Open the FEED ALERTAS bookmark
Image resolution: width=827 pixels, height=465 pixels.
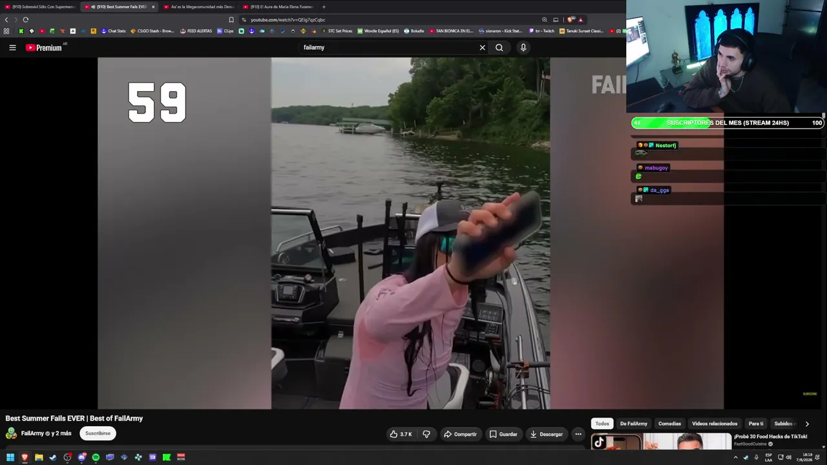pyautogui.click(x=196, y=31)
